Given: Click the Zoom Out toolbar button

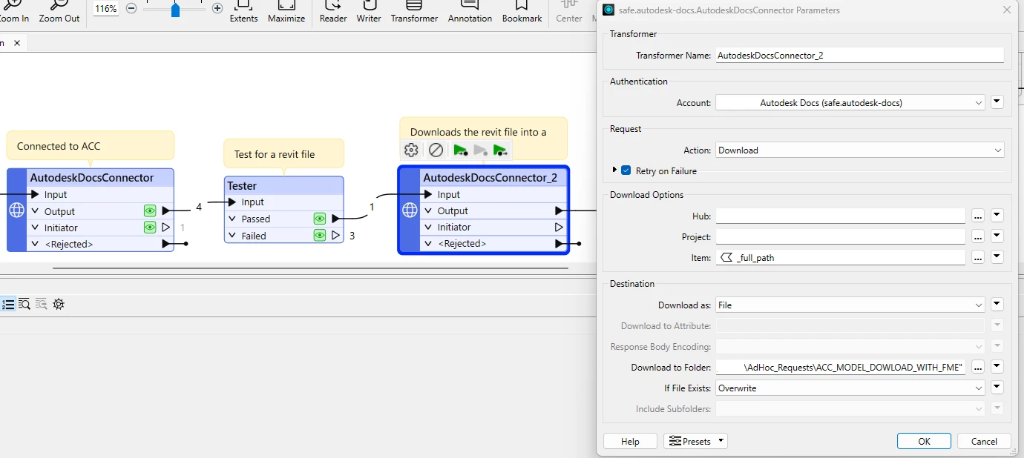Looking at the screenshot, I should [x=59, y=12].
